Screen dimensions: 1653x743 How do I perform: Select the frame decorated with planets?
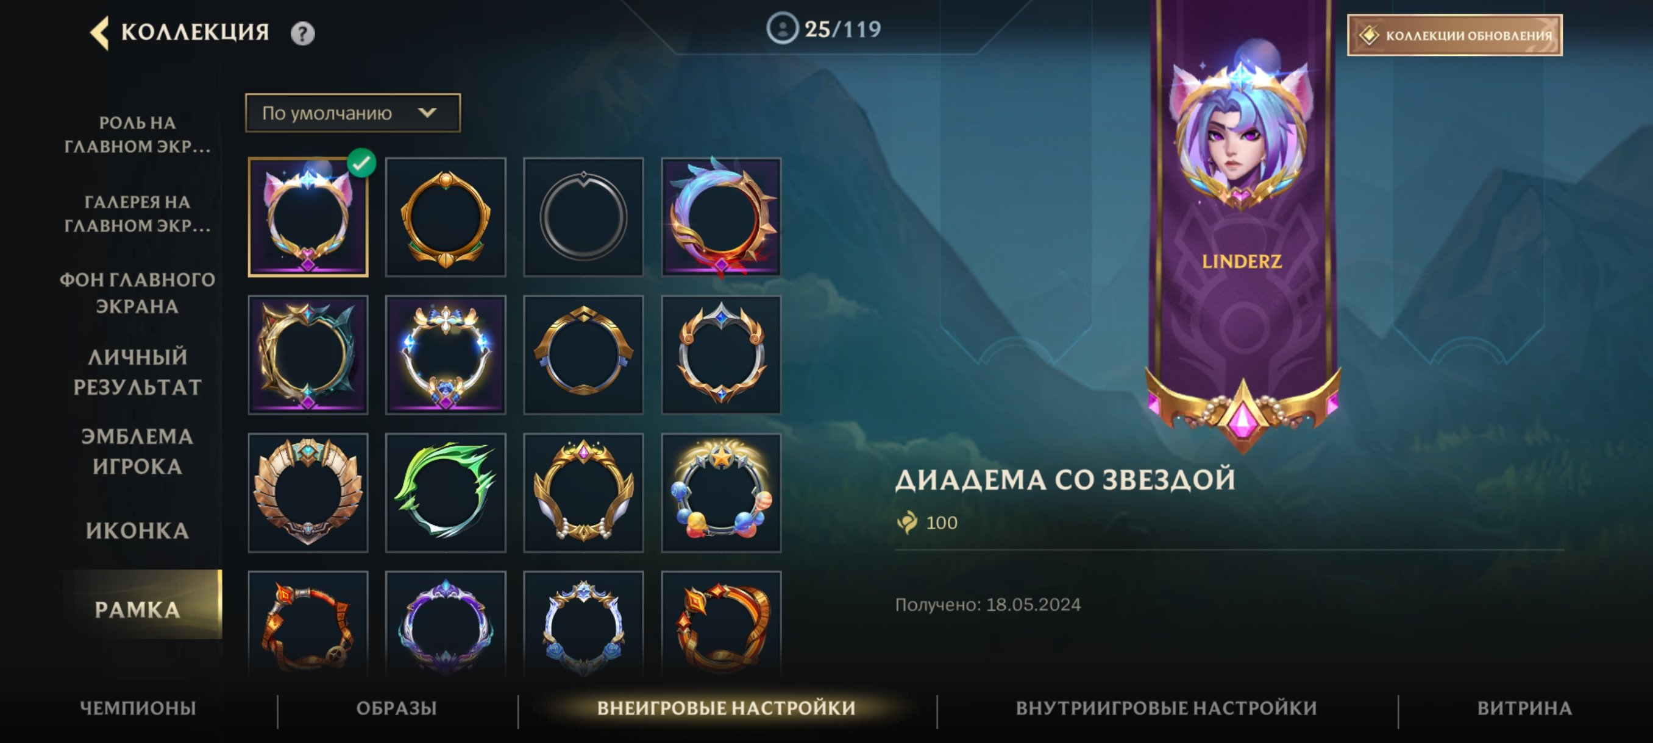point(721,492)
